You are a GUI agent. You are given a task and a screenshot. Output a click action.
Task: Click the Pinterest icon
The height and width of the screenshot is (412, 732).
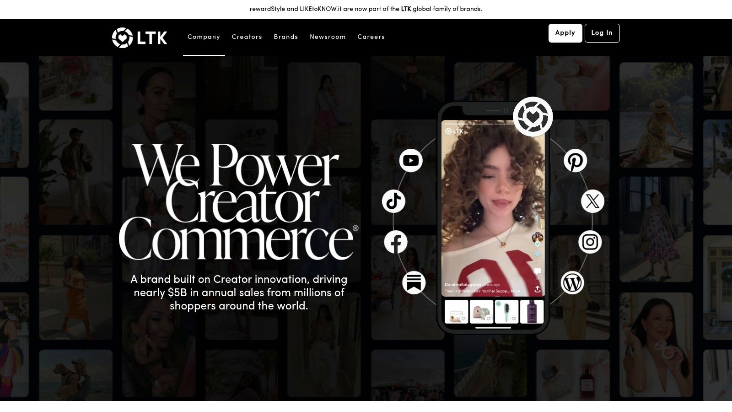575,161
